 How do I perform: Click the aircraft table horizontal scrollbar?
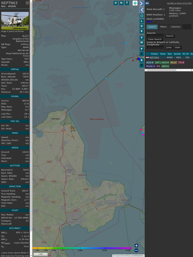pos(169,70)
